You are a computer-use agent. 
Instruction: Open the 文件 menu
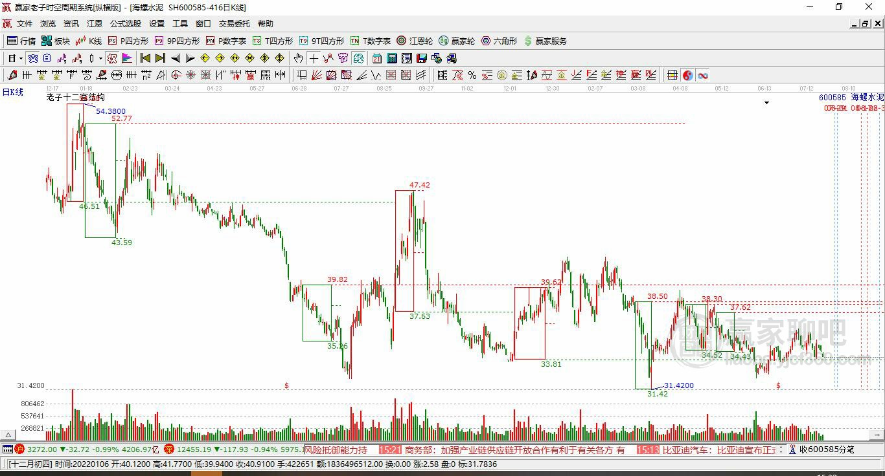pos(25,23)
